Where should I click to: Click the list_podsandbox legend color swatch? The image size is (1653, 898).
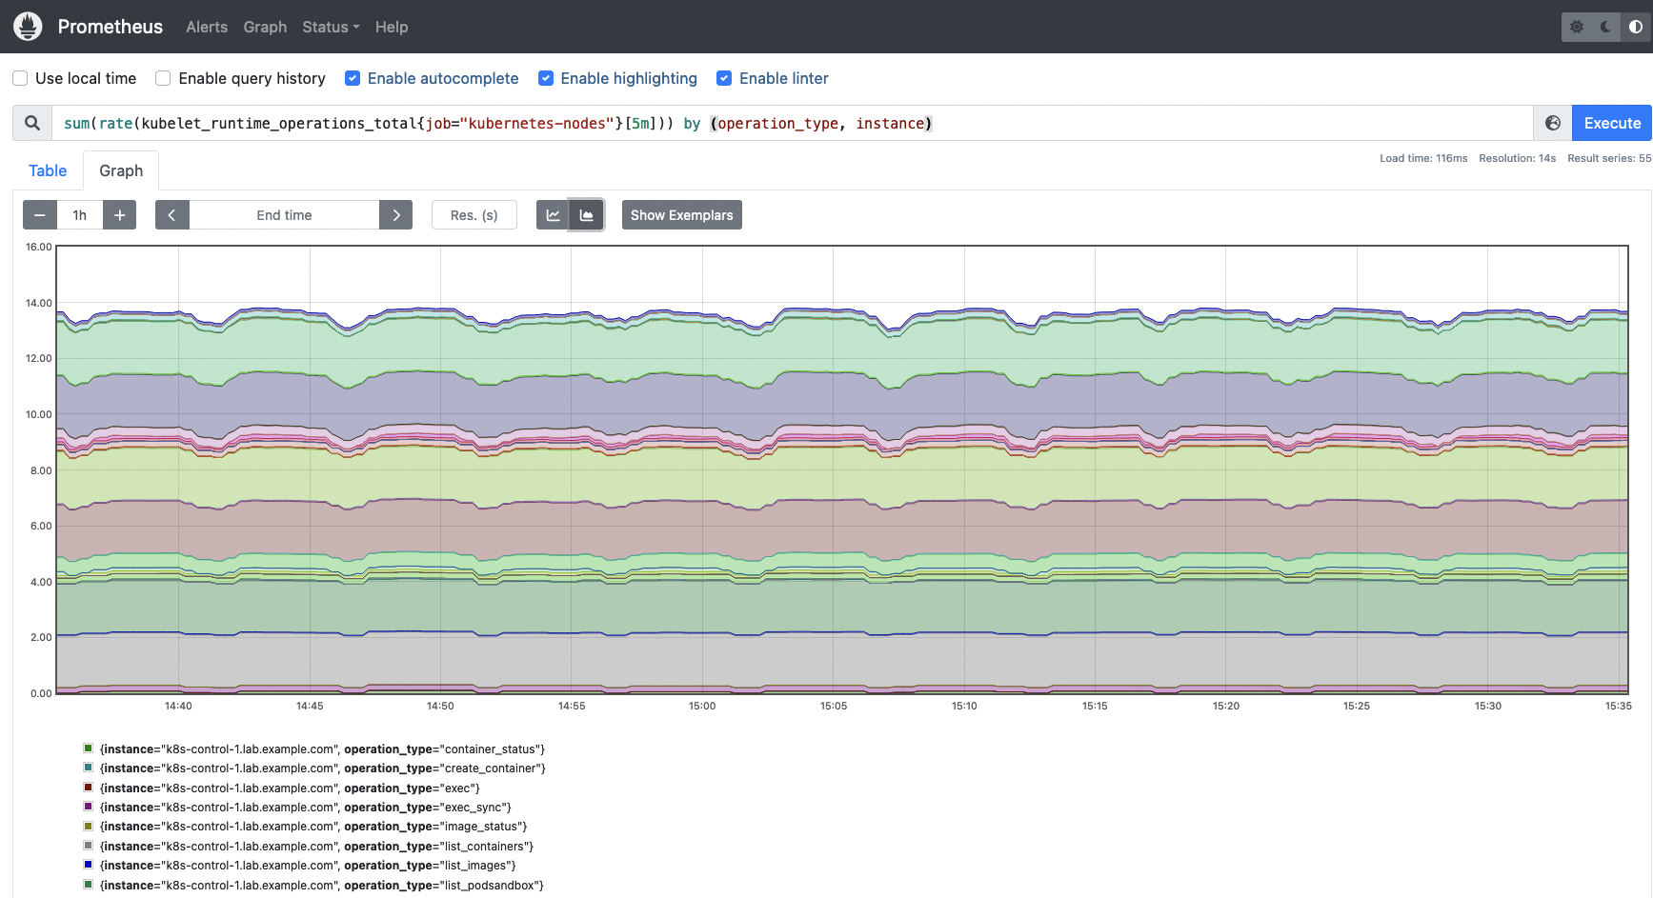coord(88,885)
